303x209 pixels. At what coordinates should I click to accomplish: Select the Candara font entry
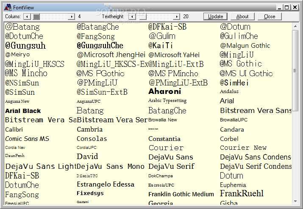[232, 129]
